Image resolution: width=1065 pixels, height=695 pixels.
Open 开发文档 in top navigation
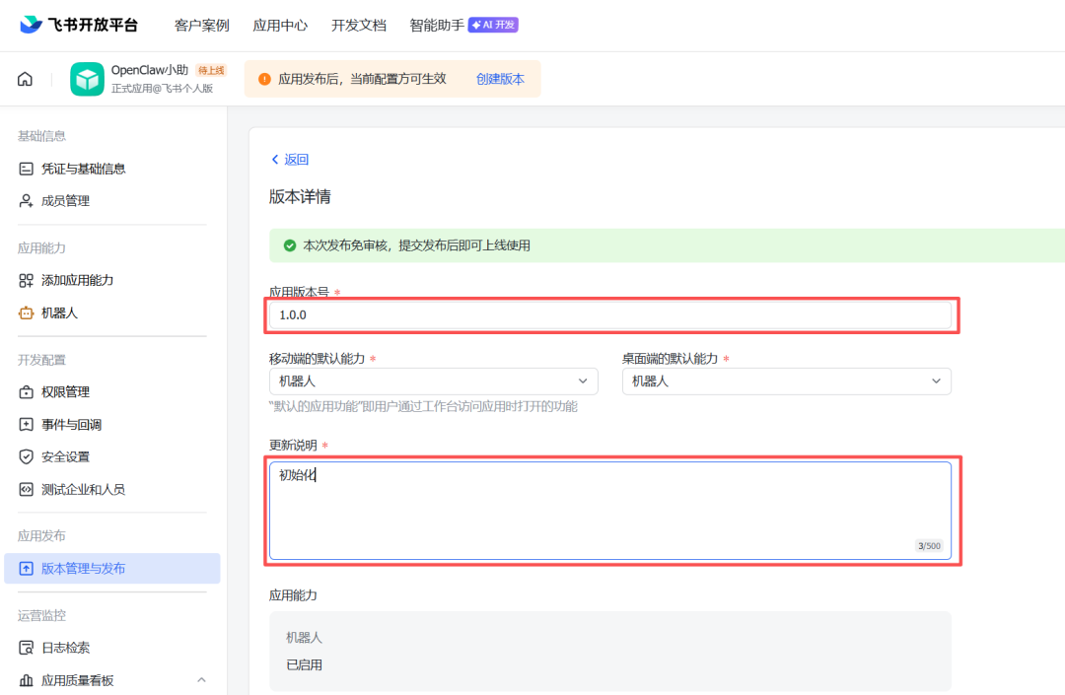click(x=359, y=25)
